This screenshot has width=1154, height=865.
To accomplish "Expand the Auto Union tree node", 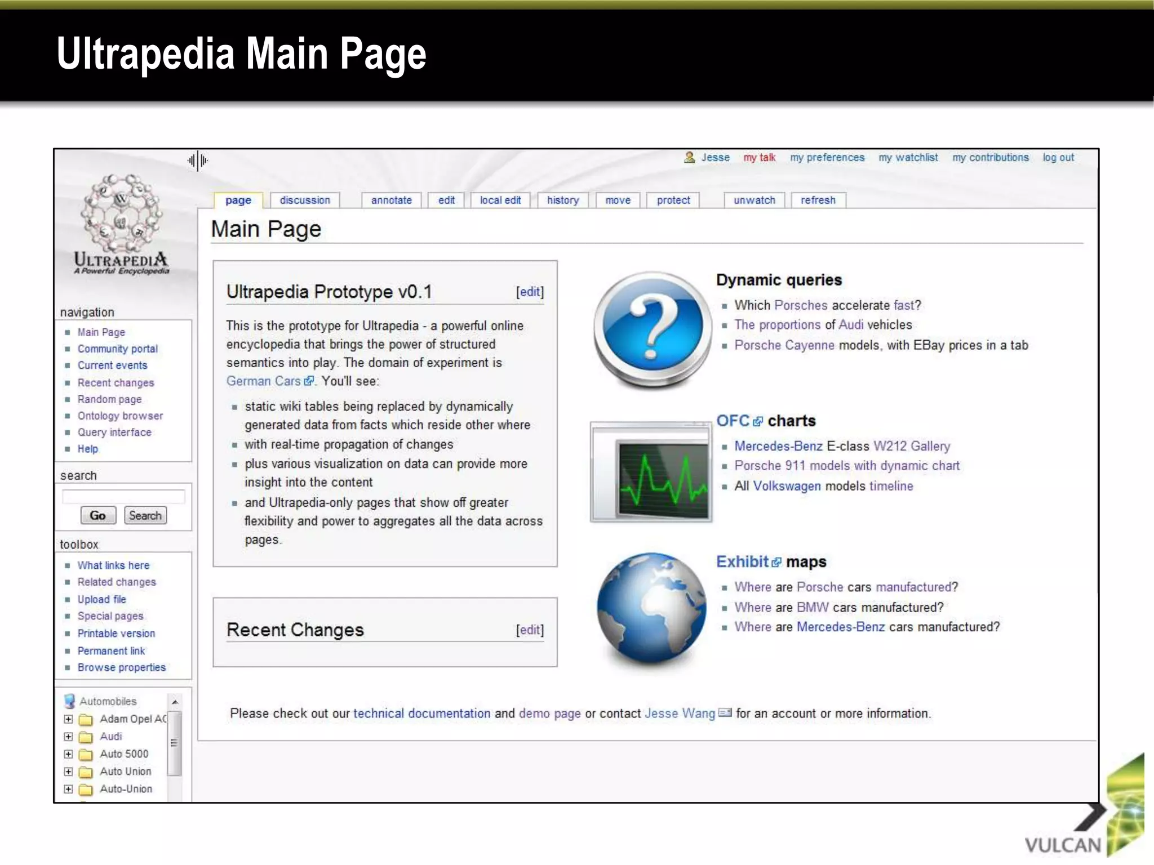I will tap(68, 772).
